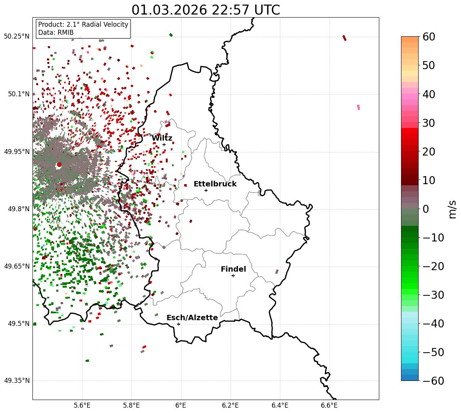Click the colorbar at -50 m/s cyan
461x413 pixels.
pos(410,352)
